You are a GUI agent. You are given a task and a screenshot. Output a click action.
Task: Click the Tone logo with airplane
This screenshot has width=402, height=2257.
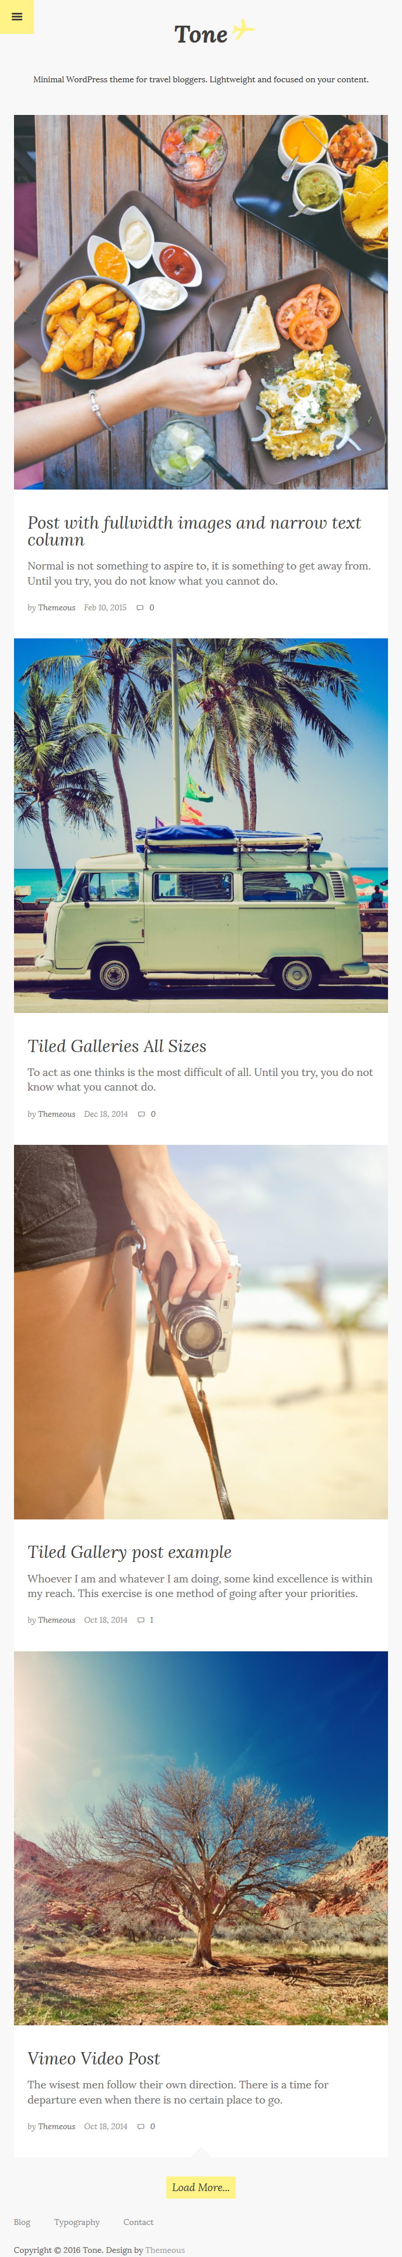[x=214, y=33]
